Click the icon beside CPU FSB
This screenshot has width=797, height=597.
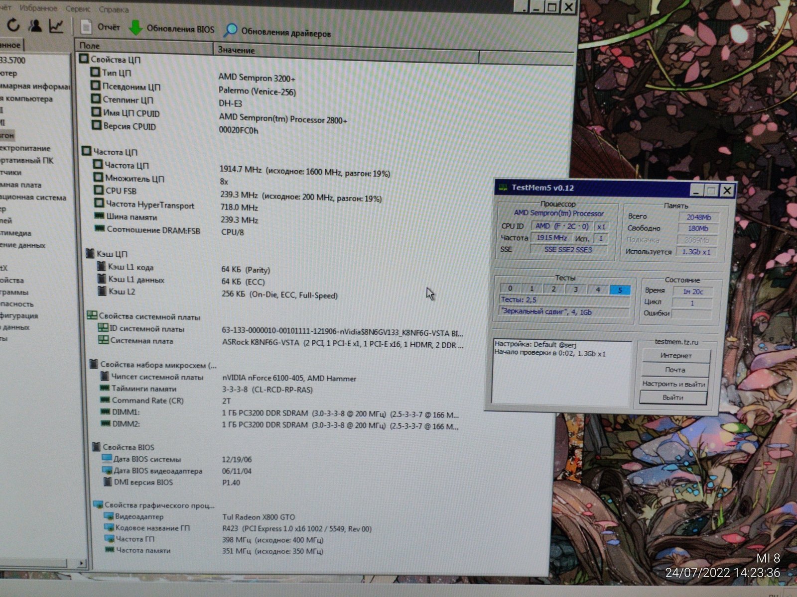(x=99, y=190)
